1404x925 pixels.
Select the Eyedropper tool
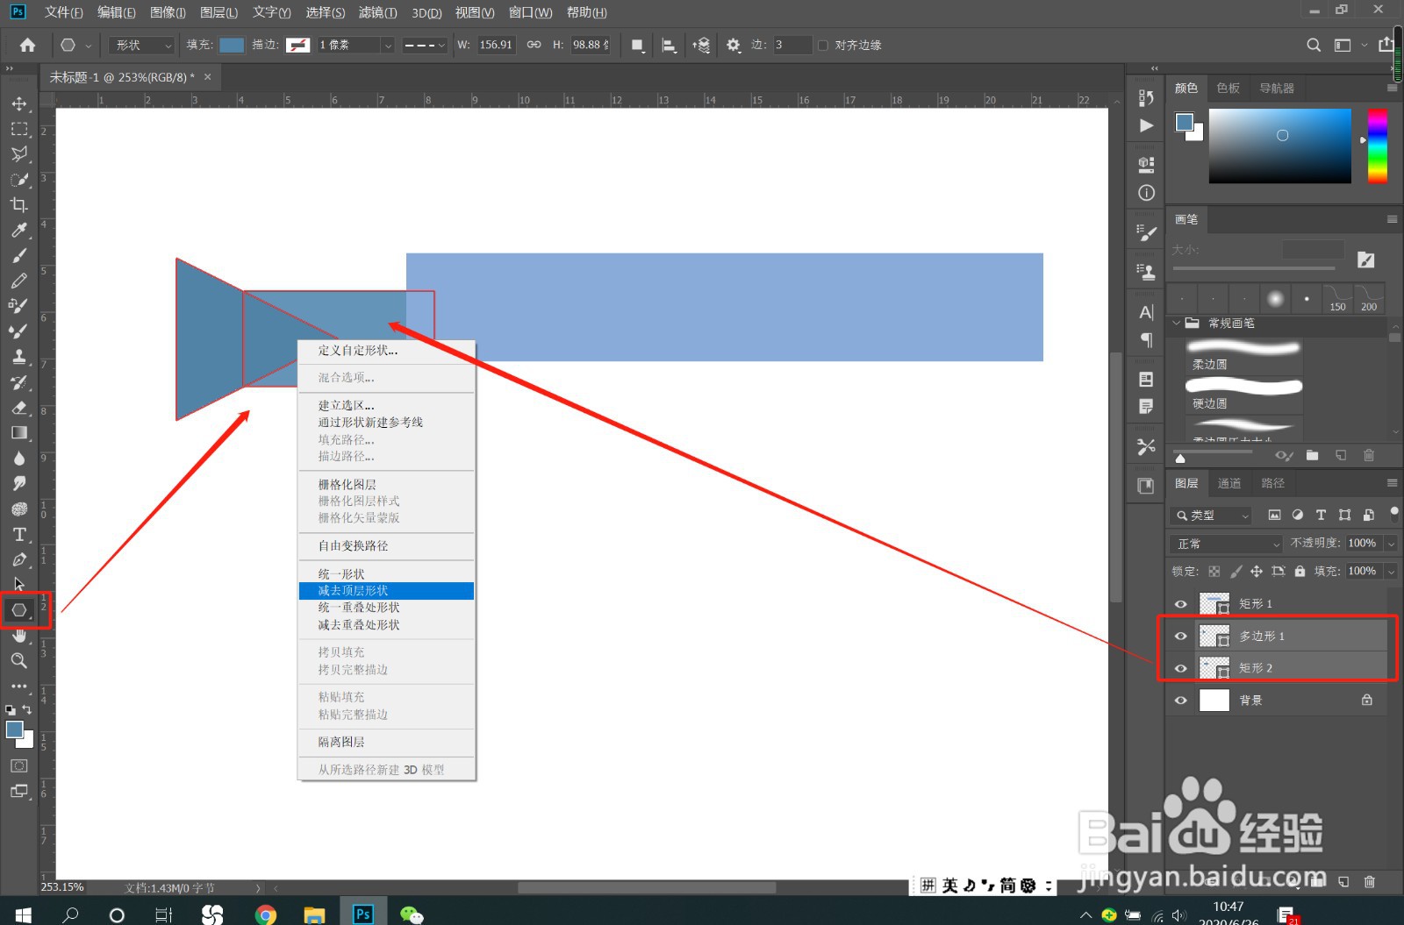pyautogui.click(x=18, y=231)
